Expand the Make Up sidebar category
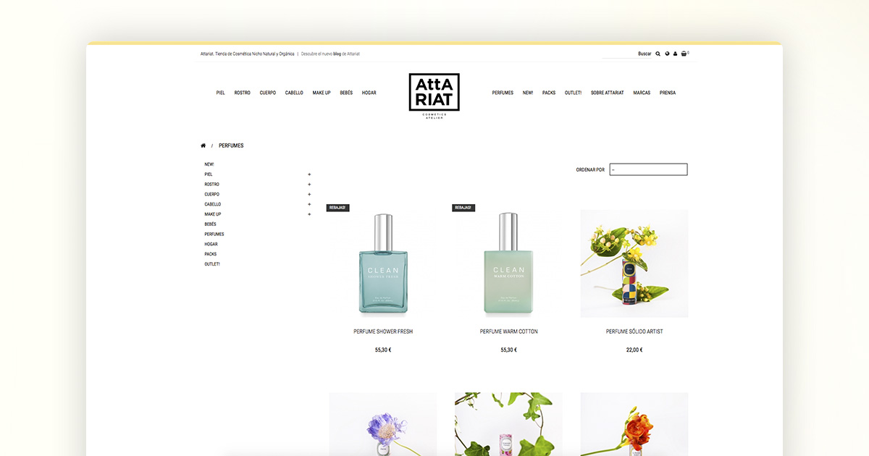The width and height of the screenshot is (869, 456). pyautogui.click(x=309, y=214)
